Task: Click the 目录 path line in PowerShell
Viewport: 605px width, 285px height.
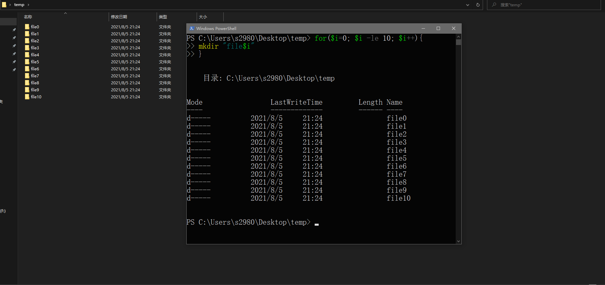Action: click(x=269, y=78)
